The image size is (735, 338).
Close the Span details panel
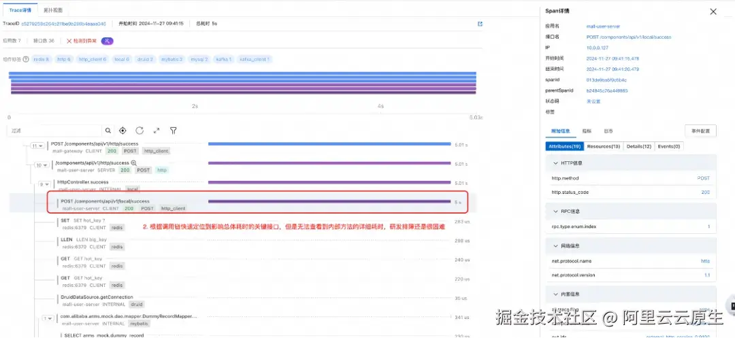(x=713, y=12)
